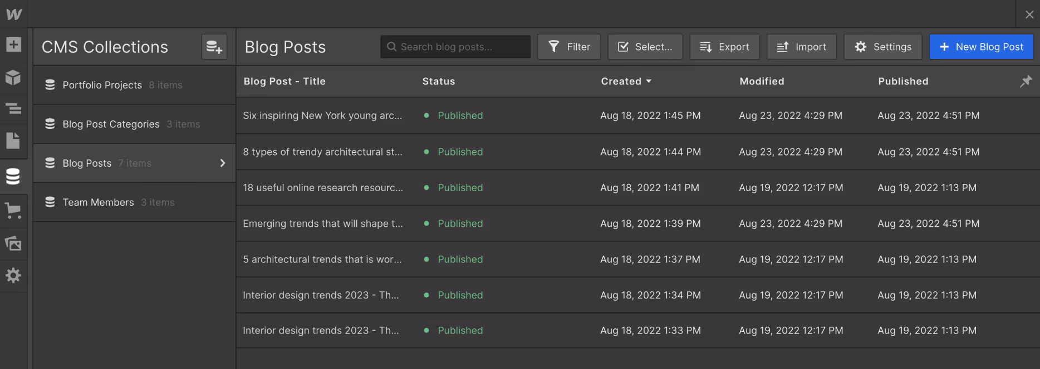Click the add new collection icon

click(214, 47)
